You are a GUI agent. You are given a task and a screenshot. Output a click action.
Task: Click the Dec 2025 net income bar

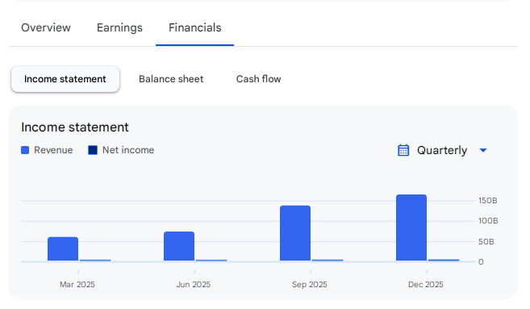coord(444,260)
